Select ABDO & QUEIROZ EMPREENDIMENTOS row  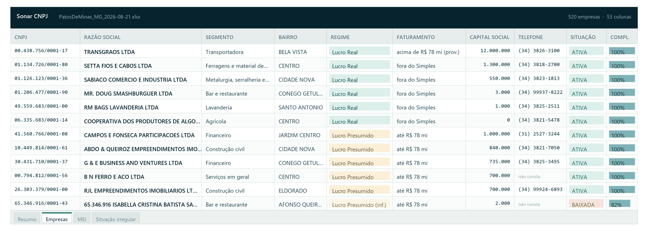coord(324,148)
